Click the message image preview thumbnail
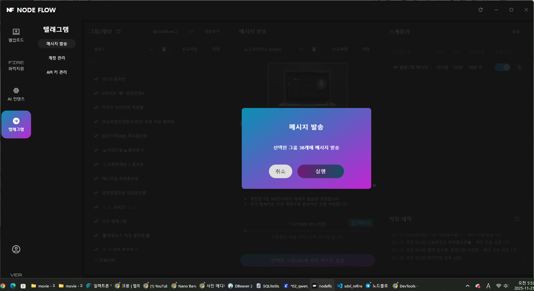The height and width of the screenshot is (291, 534). (307, 85)
